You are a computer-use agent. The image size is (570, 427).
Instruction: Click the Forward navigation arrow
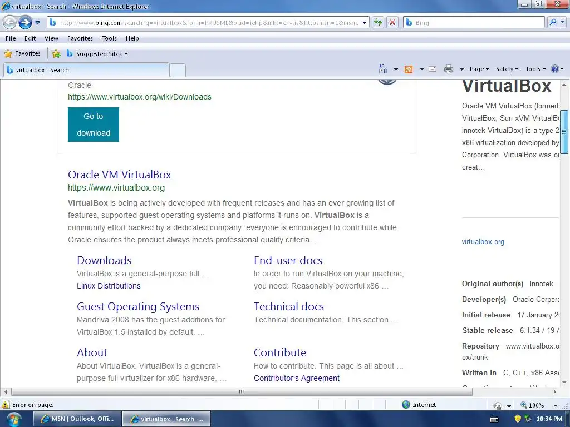[x=25, y=22]
